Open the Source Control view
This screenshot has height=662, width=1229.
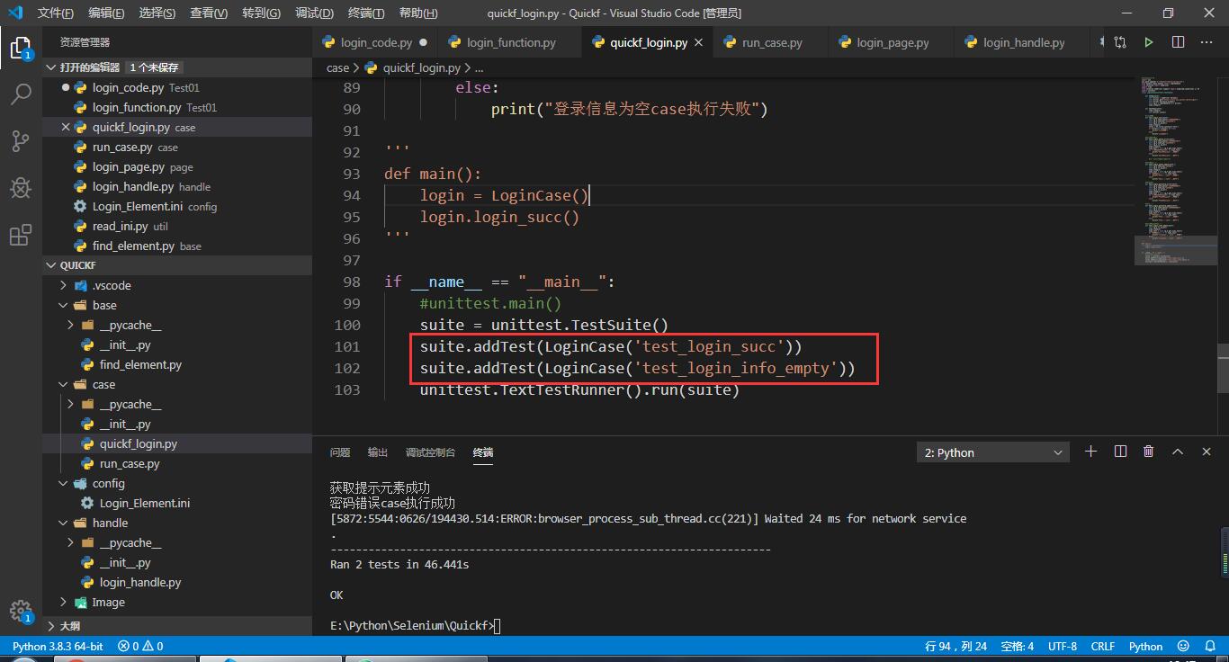[x=21, y=140]
